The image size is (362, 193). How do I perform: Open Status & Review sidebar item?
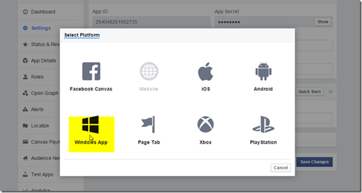[39, 44]
